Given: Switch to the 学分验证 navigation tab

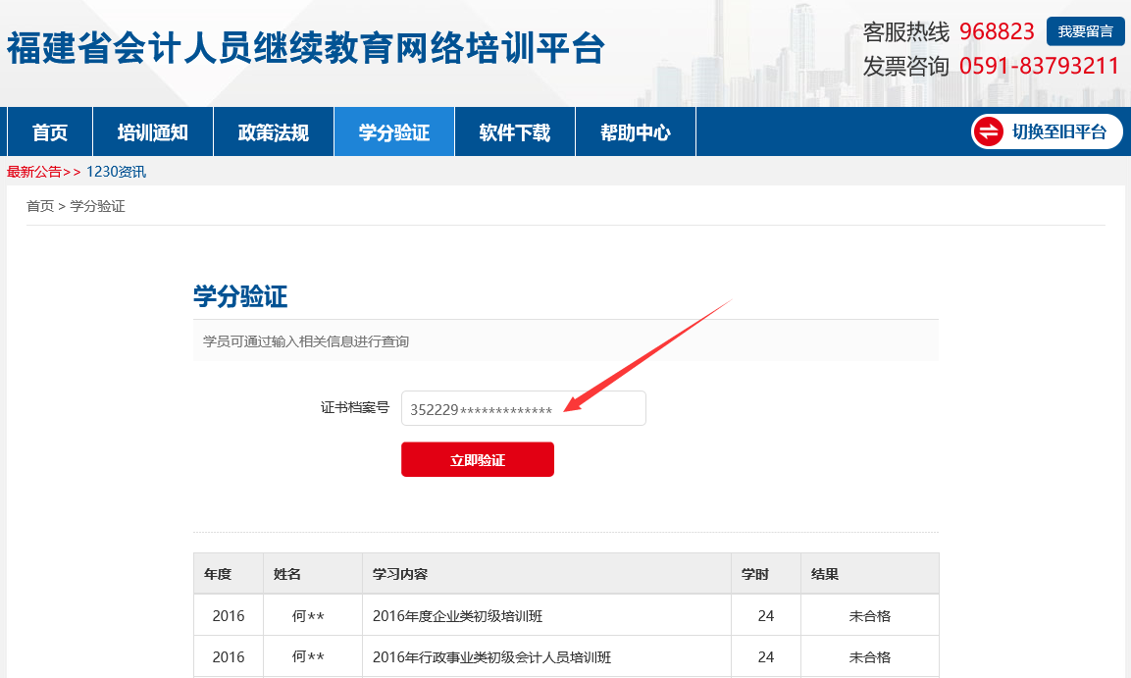Looking at the screenshot, I should pyautogui.click(x=393, y=132).
